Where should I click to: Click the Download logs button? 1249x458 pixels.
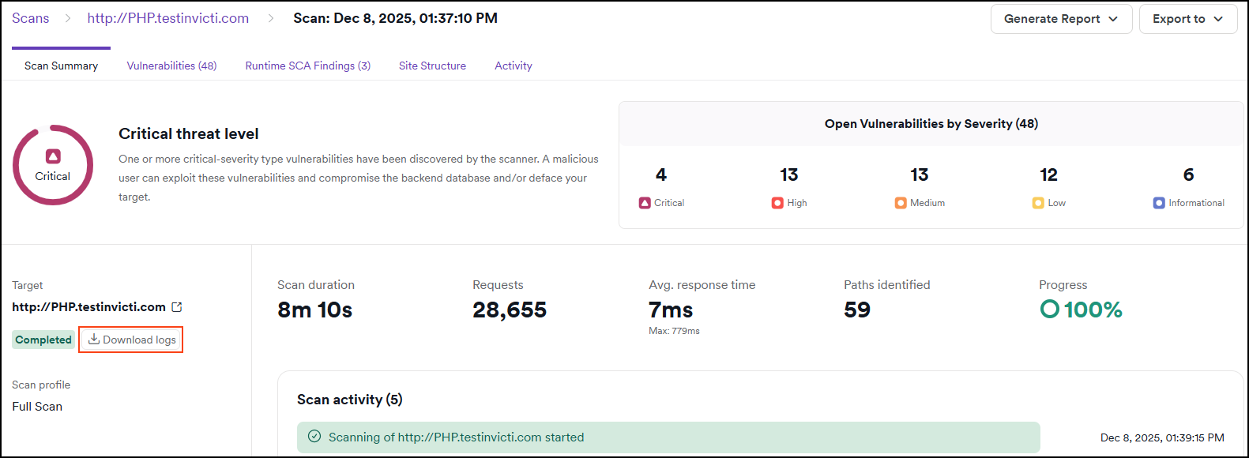click(x=131, y=340)
